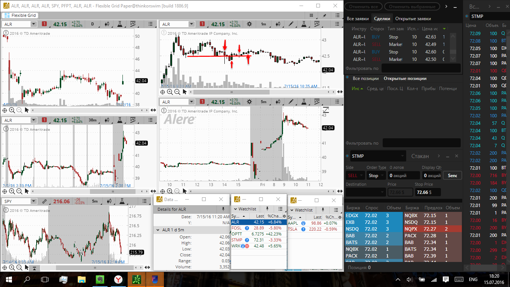
Task: Toggle pin in the Flexible Grid top bar
Action: click(x=324, y=15)
